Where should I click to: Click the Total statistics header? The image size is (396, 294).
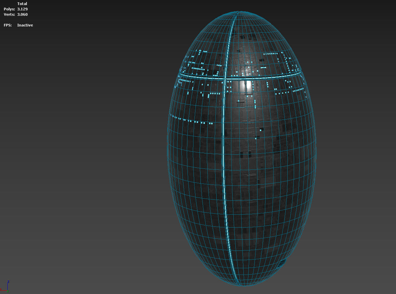22,4
